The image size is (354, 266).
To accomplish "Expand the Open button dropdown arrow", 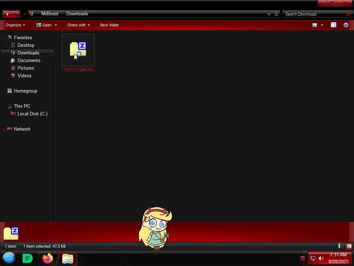I will coord(56,25).
